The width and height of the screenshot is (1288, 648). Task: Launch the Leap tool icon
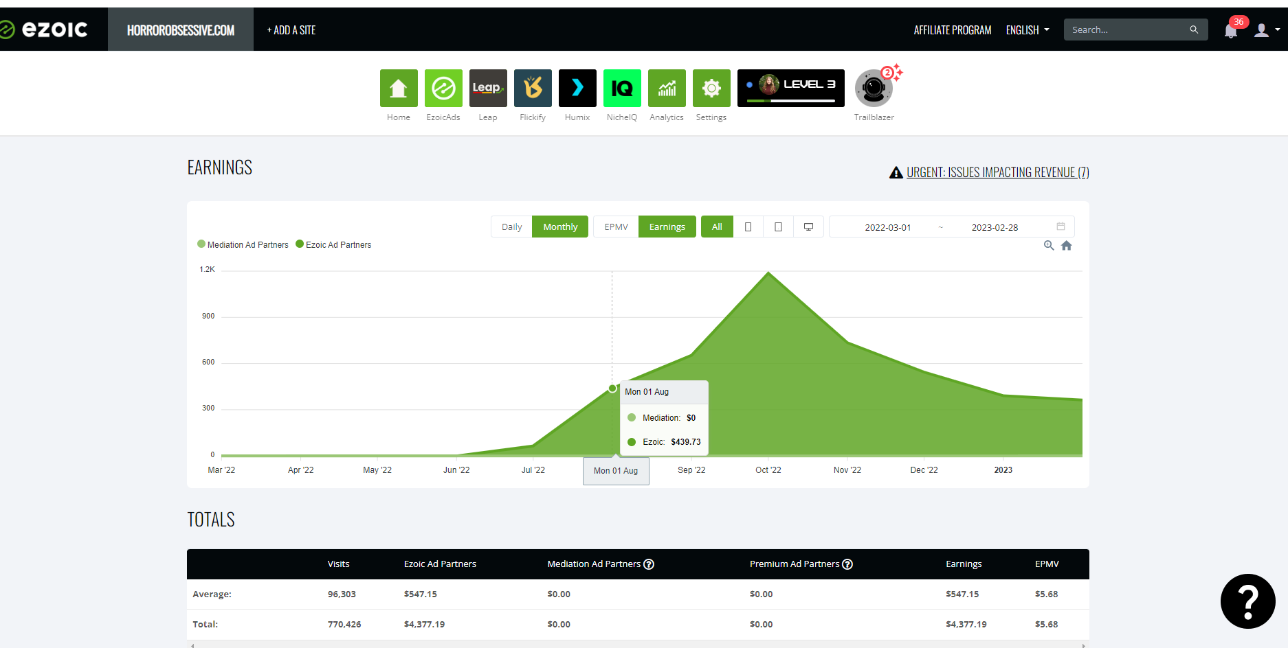488,88
